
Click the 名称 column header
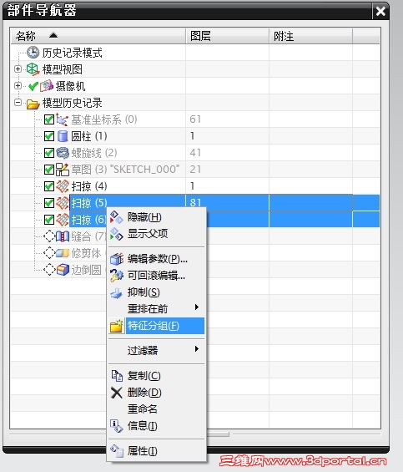[x=98, y=36]
